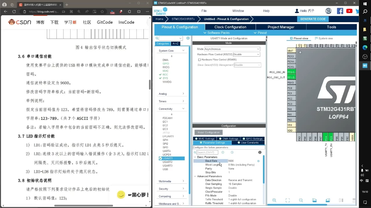Click the ST anniversary badge icon
Viewport: 371px width, 208px height.
point(328,11)
